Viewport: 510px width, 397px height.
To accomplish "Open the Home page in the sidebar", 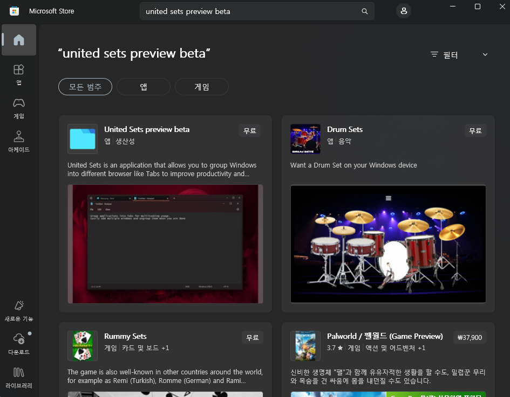I will (19, 40).
